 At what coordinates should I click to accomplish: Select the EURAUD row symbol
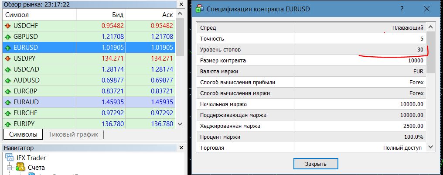[x=26, y=102]
